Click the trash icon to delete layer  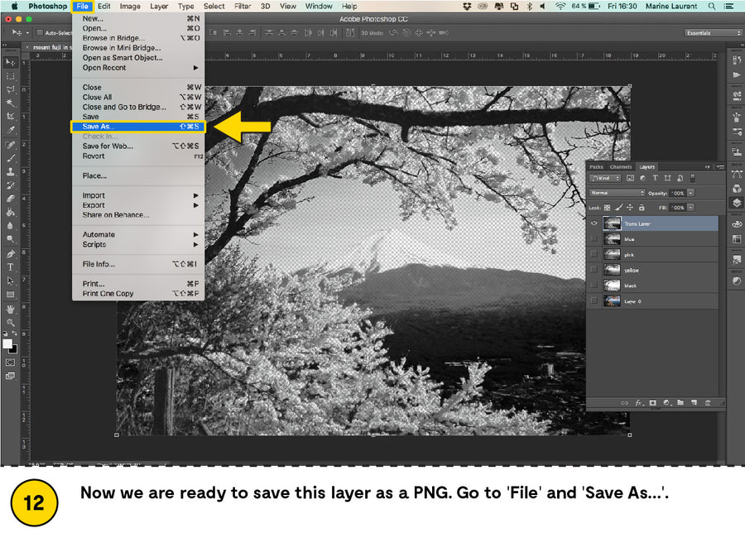(708, 402)
